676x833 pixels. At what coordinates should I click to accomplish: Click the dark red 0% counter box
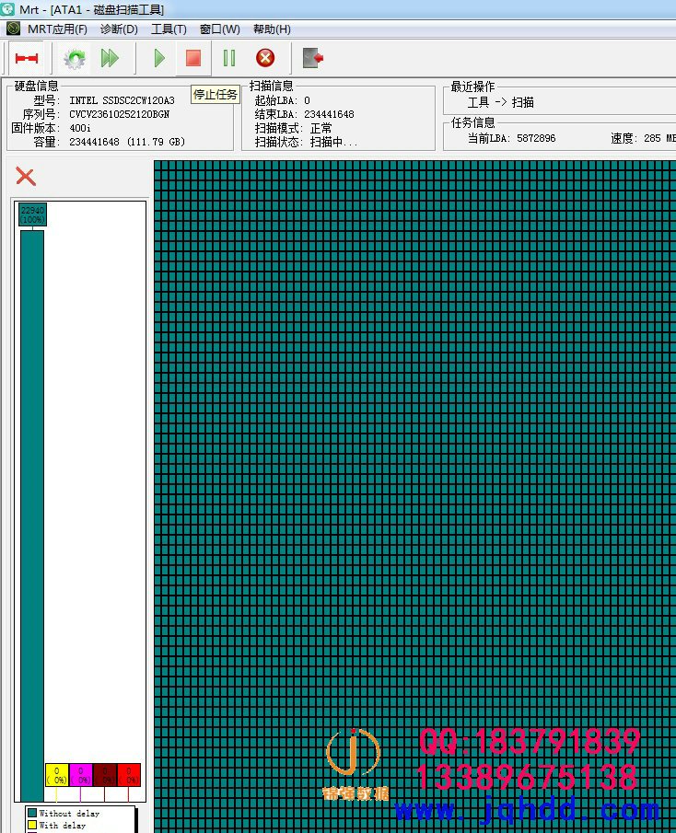point(105,775)
